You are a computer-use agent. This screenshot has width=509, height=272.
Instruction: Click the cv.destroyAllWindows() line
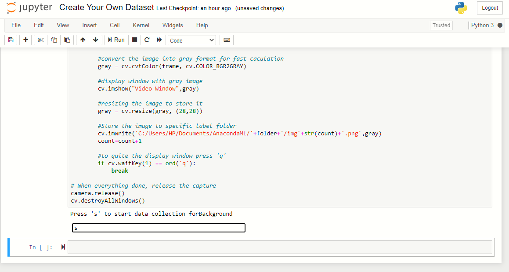(x=108, y=201)
